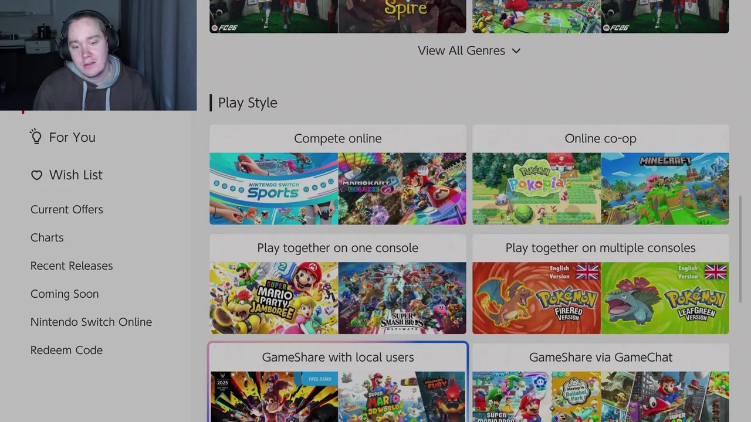Open GameShare via GameChat category
This screenshot has width=751, height=422.
click(601, 383)
